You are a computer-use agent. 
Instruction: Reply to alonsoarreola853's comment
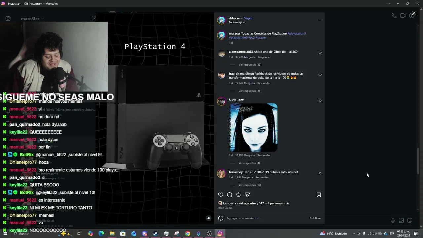point(264,57)
